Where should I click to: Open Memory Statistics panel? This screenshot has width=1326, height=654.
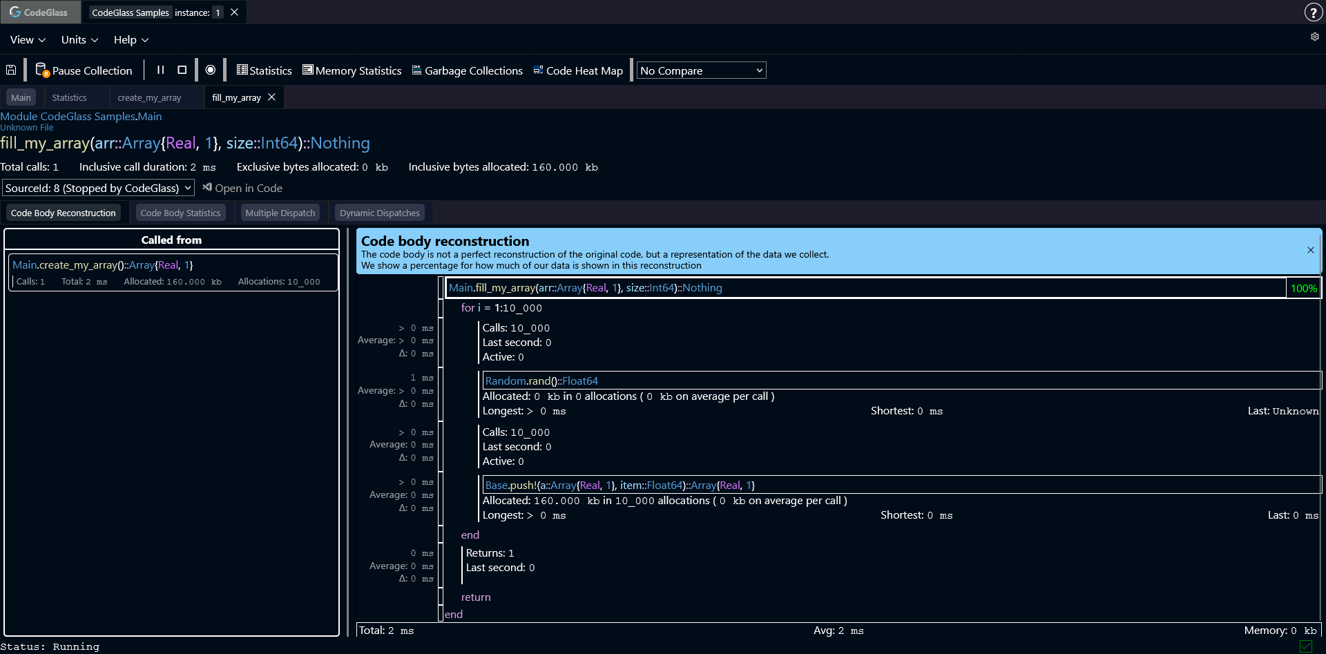click(x=352, y=70)
